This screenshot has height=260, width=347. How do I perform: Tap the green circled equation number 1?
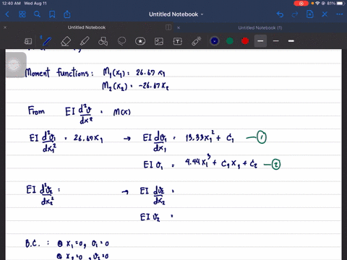pos(262,137)
